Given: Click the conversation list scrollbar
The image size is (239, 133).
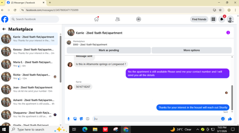Looking at the screenshot, I should (60, 59).
